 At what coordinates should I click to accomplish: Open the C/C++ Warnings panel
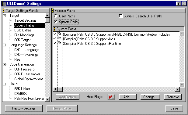(26, 55)
